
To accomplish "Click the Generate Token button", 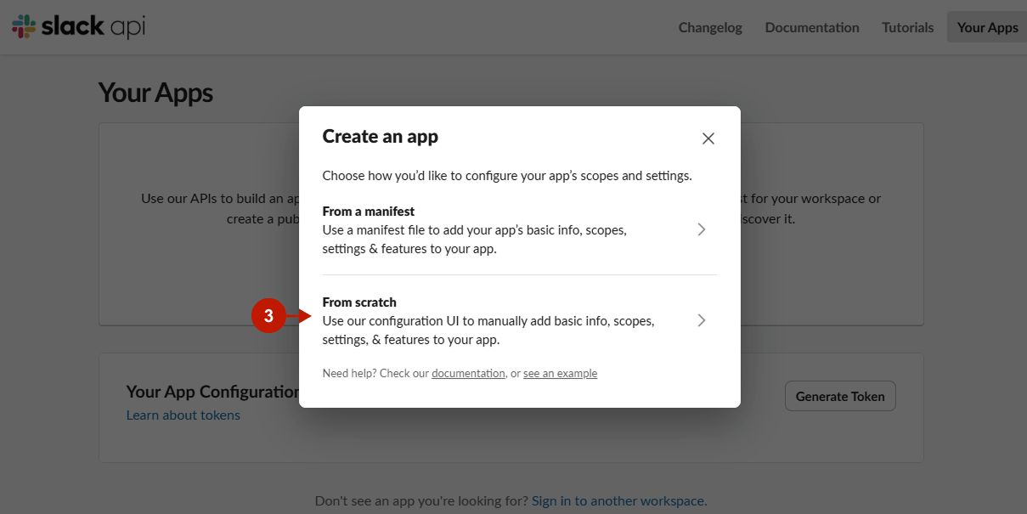I will [840, 396].
